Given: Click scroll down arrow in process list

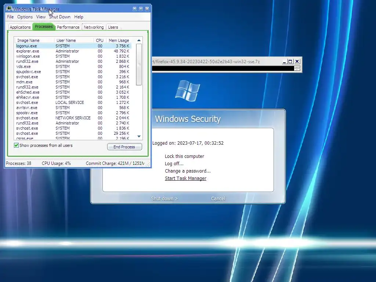Looking at the screenshot, I should (139, 136).
